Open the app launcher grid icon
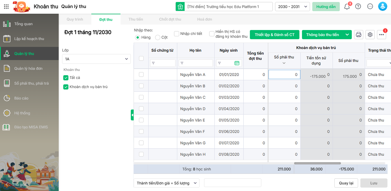Screen dimensions: 391x191 6,7
